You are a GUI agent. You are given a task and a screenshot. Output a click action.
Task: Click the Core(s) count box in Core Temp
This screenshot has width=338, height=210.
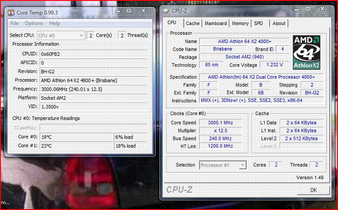coord(91,35)
